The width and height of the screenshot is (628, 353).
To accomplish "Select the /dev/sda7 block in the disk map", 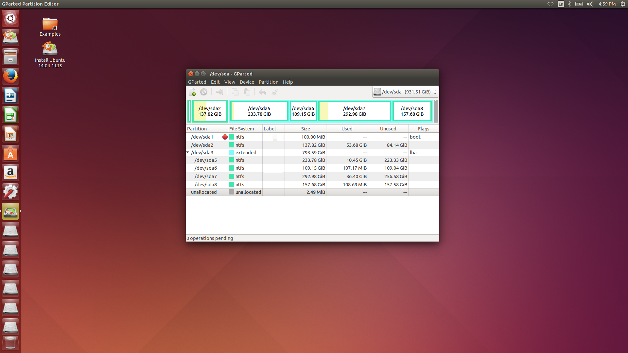I will coord(355,111).
